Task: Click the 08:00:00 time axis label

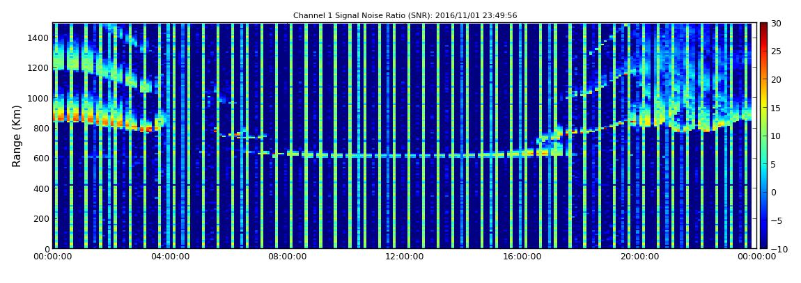Action: point(286,257)
